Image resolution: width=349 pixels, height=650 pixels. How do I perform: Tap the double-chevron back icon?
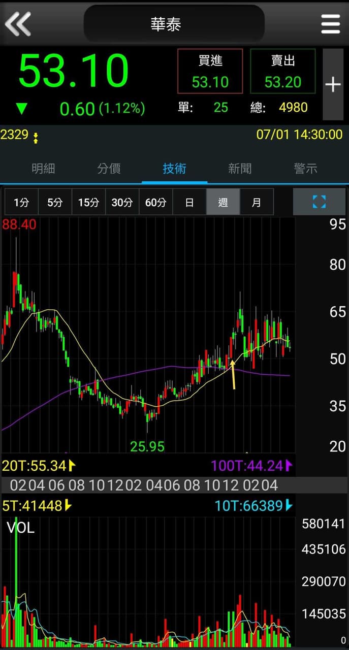click(18, 23)
